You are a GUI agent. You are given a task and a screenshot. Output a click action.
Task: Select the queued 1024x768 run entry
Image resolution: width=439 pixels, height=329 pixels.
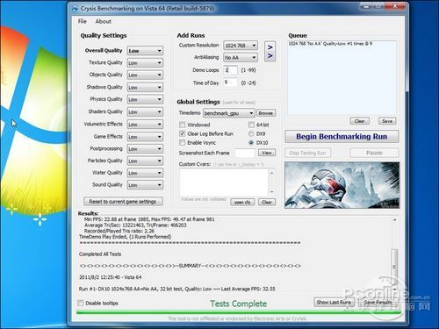[x=330, y=44]
